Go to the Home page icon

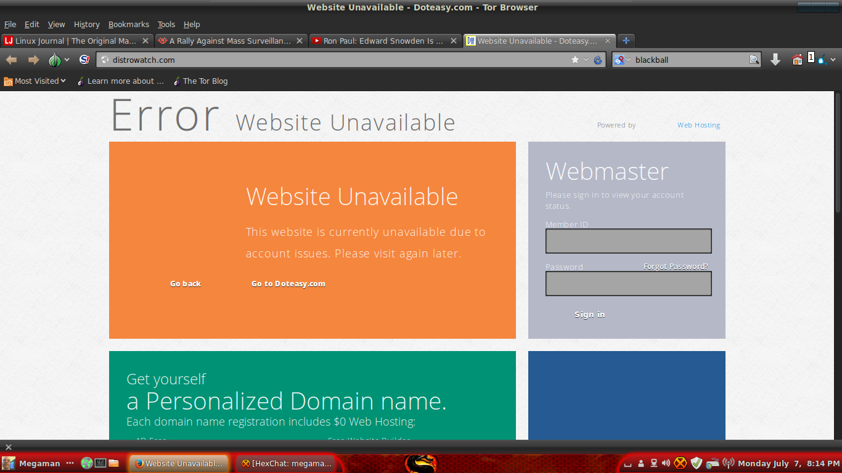pyautogui.click(x=797, y=60)
